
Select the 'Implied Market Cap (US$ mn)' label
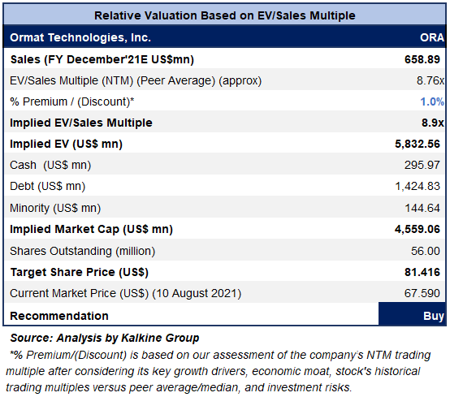[x=92, y=230]
